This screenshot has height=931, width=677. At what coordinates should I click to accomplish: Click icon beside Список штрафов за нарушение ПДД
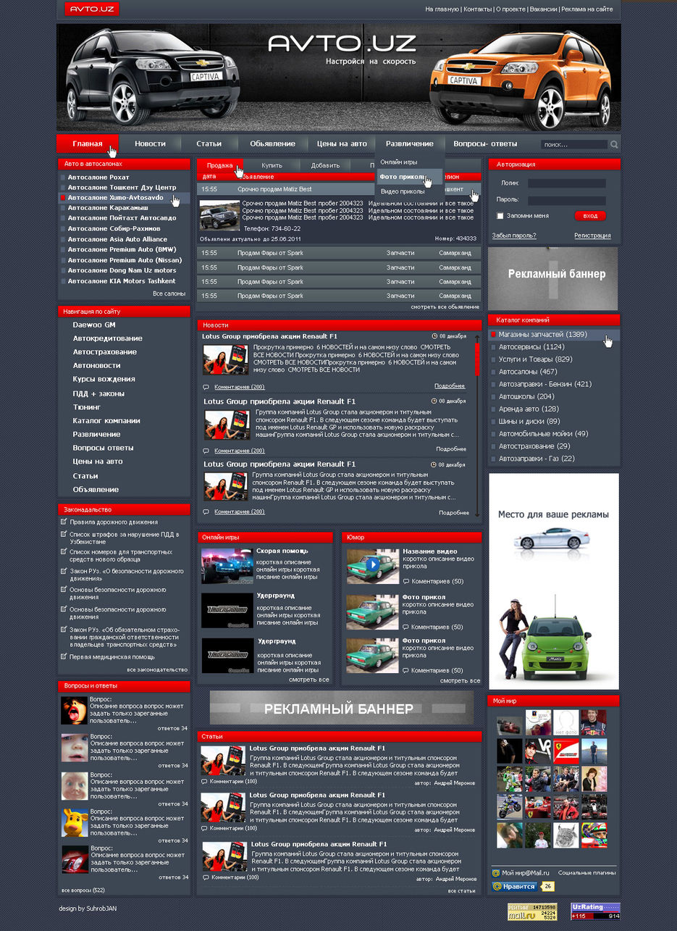64,535
